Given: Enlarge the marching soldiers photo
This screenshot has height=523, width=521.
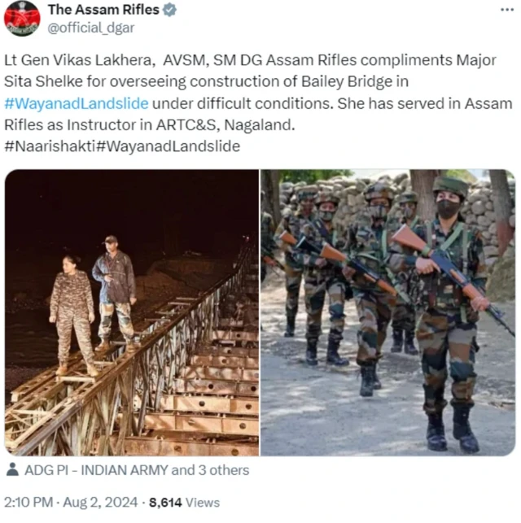Looking at the screenshot, I should click(387, 312).
